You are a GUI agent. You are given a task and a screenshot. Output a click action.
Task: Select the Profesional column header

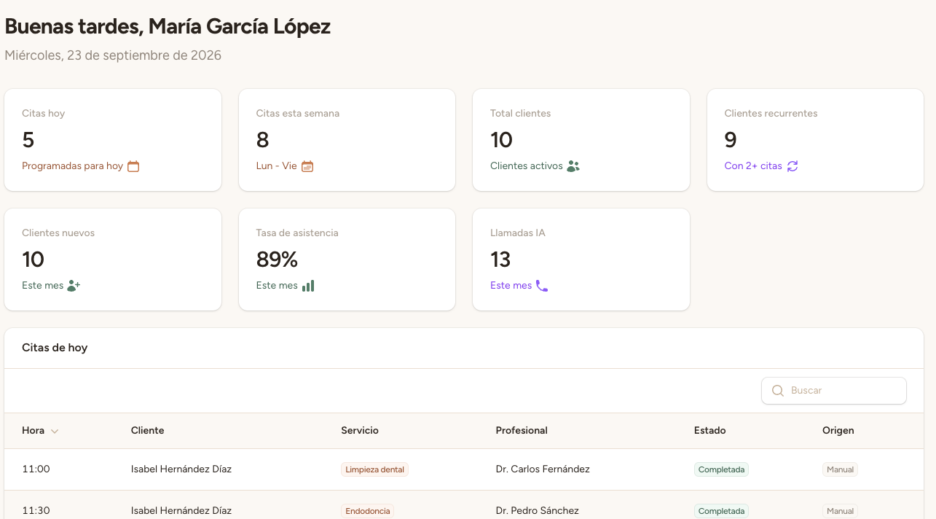(x=522, y=431)
